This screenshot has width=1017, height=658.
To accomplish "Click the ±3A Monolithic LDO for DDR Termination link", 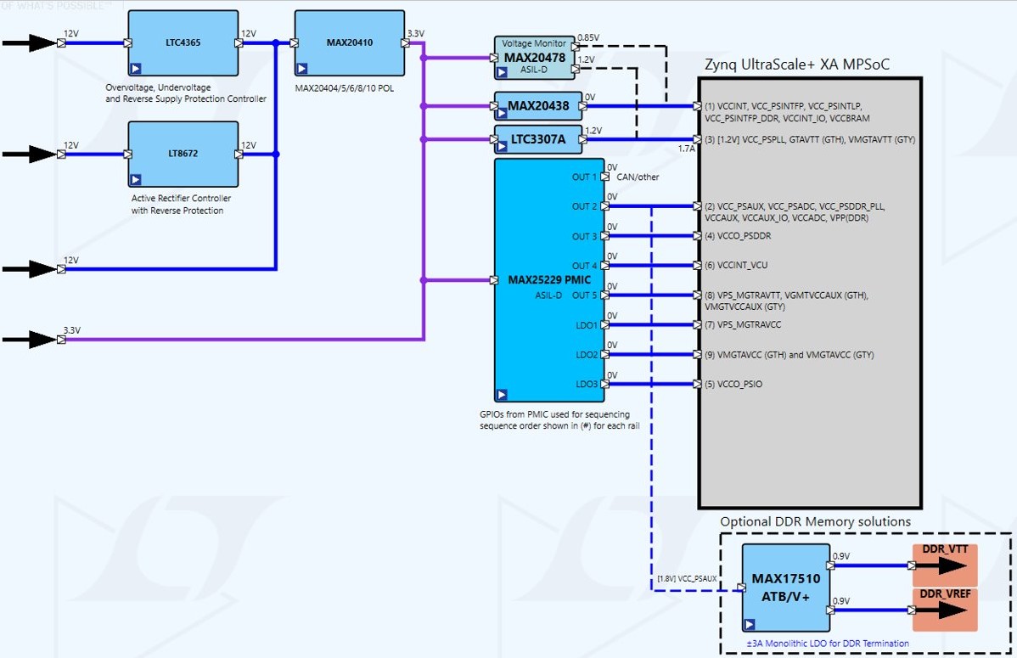I will tap(827, 644).
